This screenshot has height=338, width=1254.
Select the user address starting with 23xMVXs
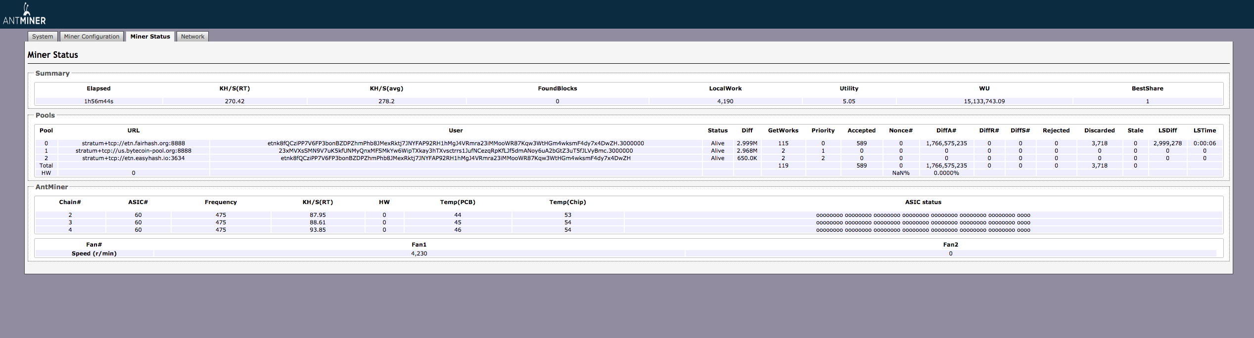point(456,151)
